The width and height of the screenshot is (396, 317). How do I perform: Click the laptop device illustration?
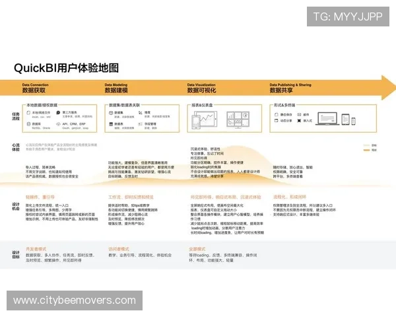(x=327, y=119)
